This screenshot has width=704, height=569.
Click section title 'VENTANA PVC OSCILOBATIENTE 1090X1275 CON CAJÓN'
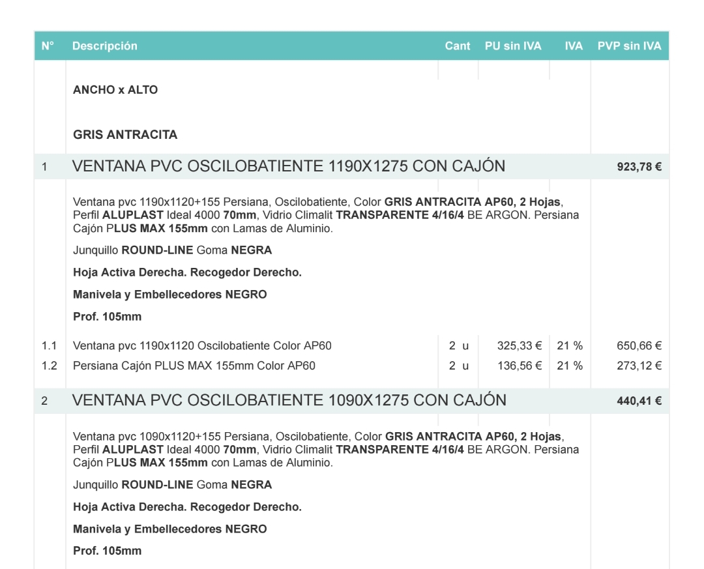pos(289,400)
